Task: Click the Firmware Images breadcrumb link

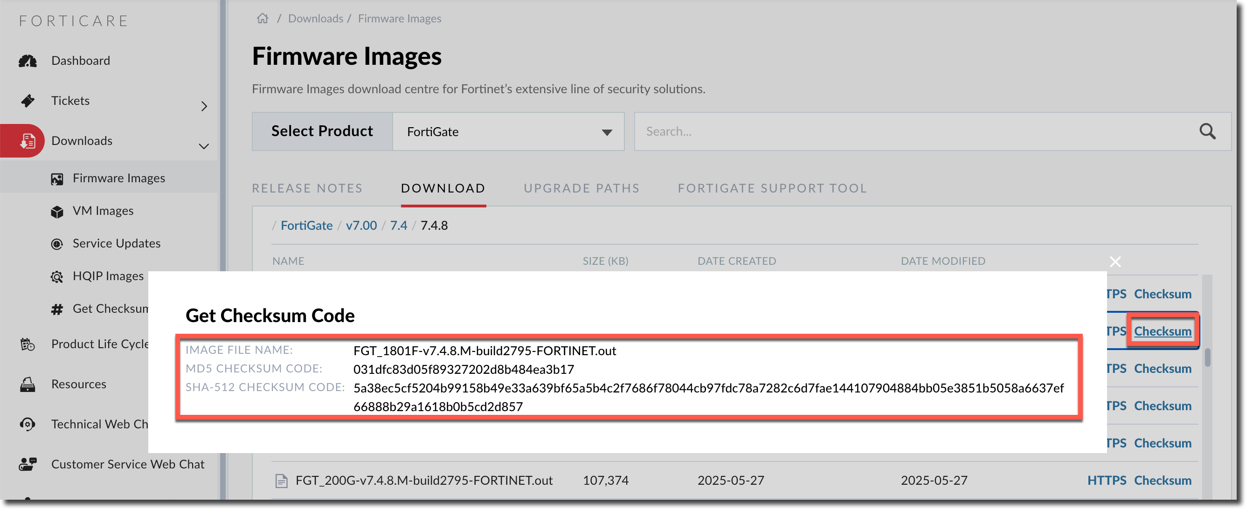Action: point(400,18)
